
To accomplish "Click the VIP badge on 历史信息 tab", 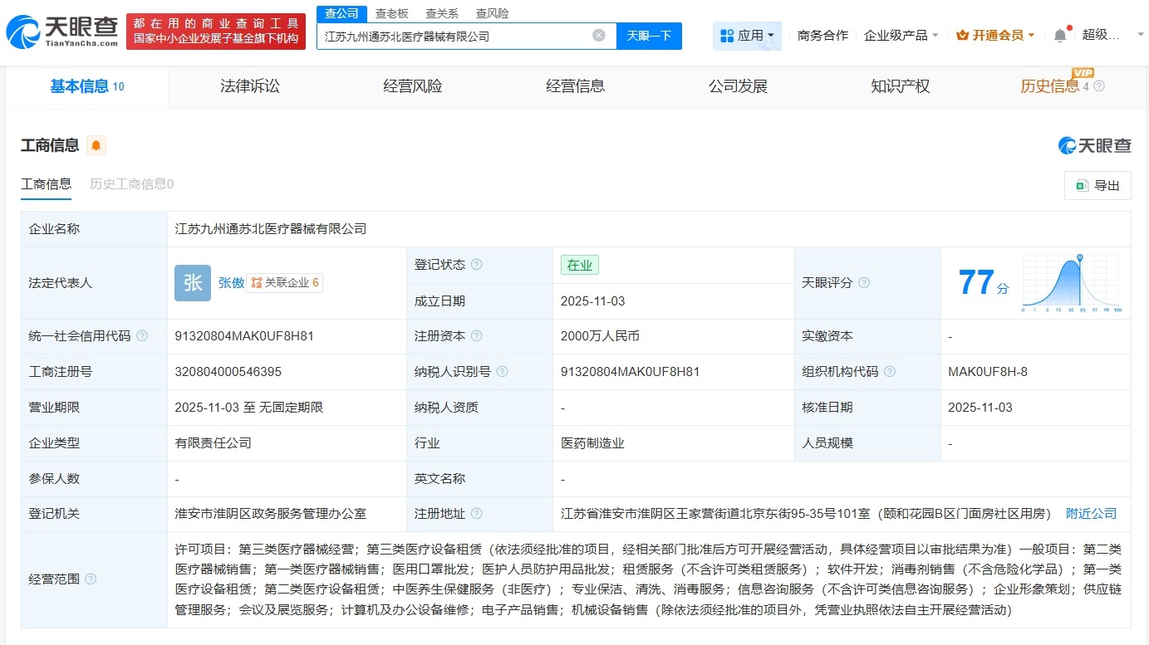I will click(1081, 74).
